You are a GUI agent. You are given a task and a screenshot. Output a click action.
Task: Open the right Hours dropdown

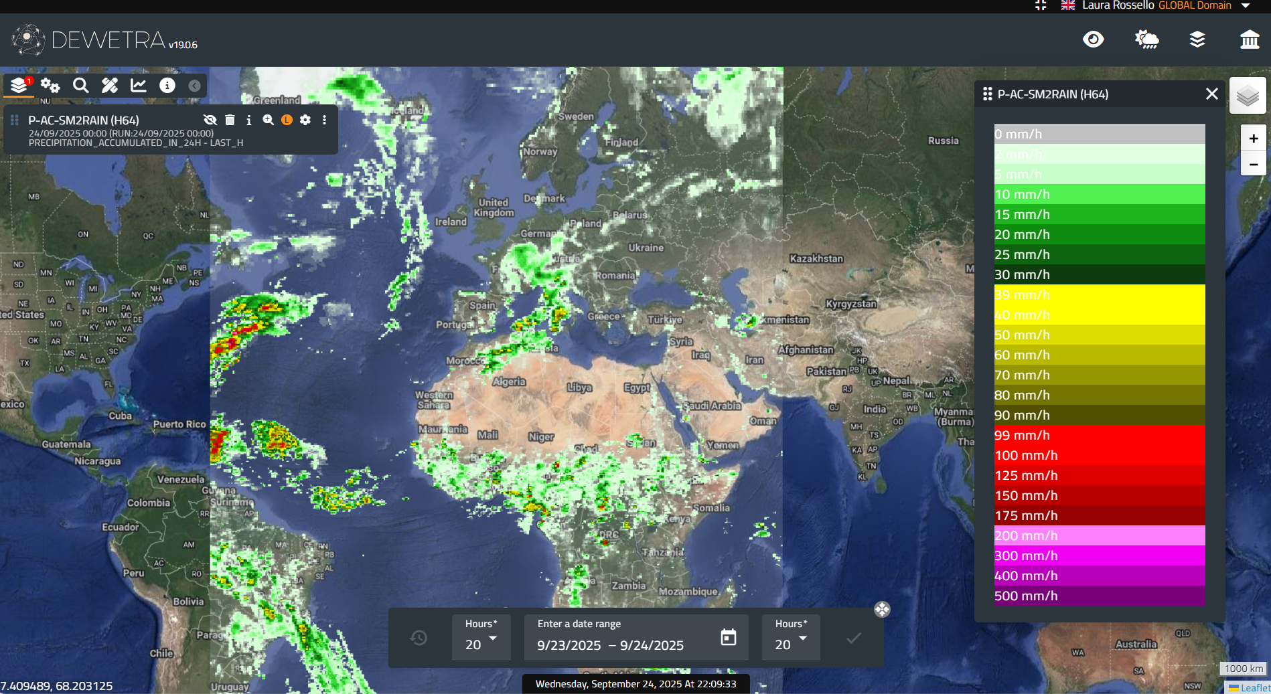[791, 638]
